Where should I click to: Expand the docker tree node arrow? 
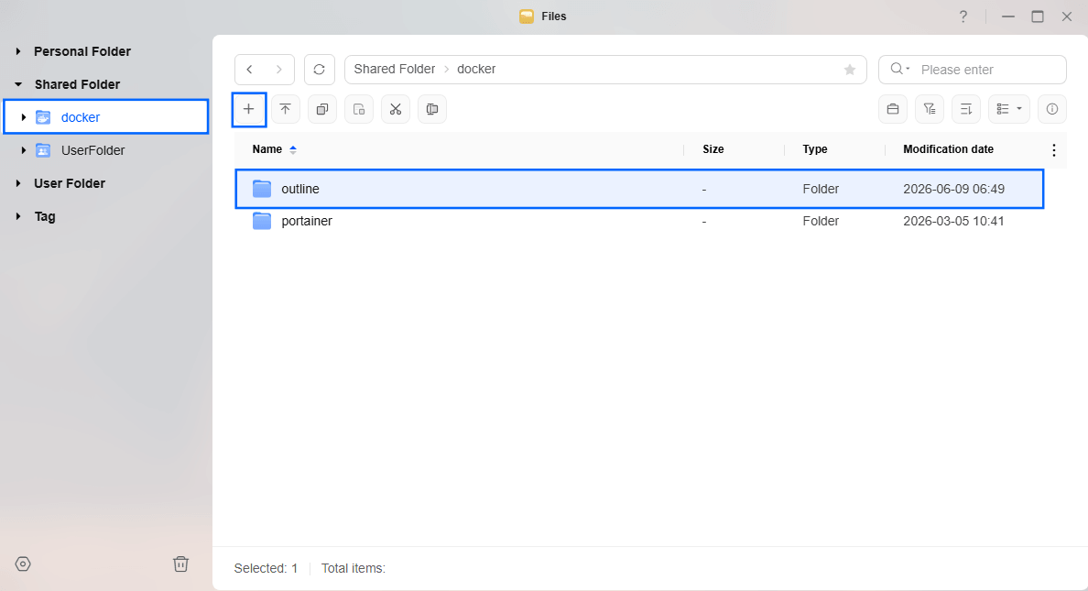24,117
